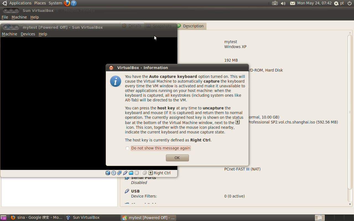Open the Help launcher icon in top panel
This screenshot has width=354, height=221.
[74, 3]
